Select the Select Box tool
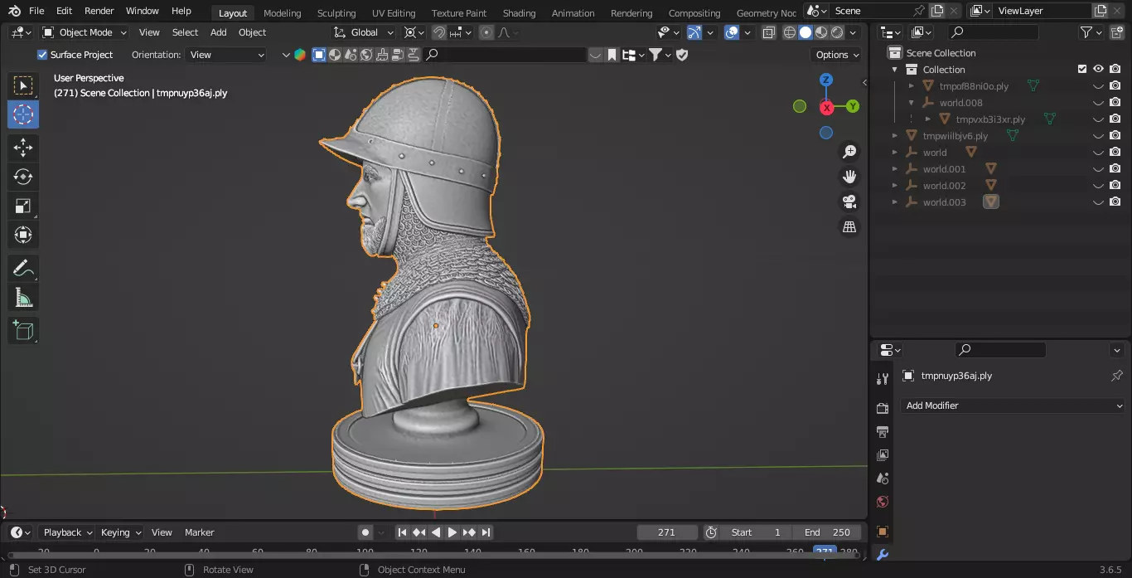The image size is (1132, 578). (x=23, y=85)
